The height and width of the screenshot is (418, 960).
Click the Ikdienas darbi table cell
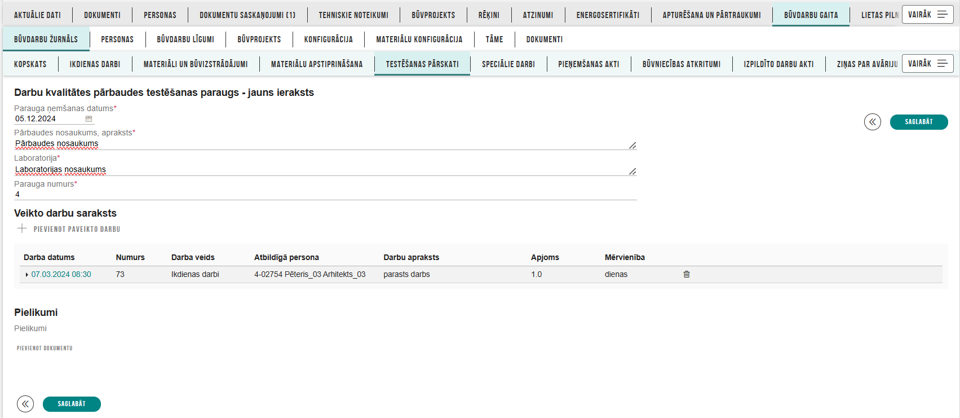coord(195,274)
